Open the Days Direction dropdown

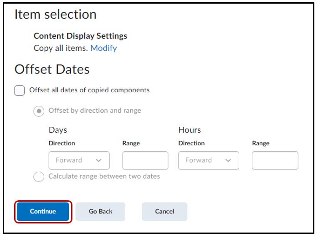[x=79, y=160]
